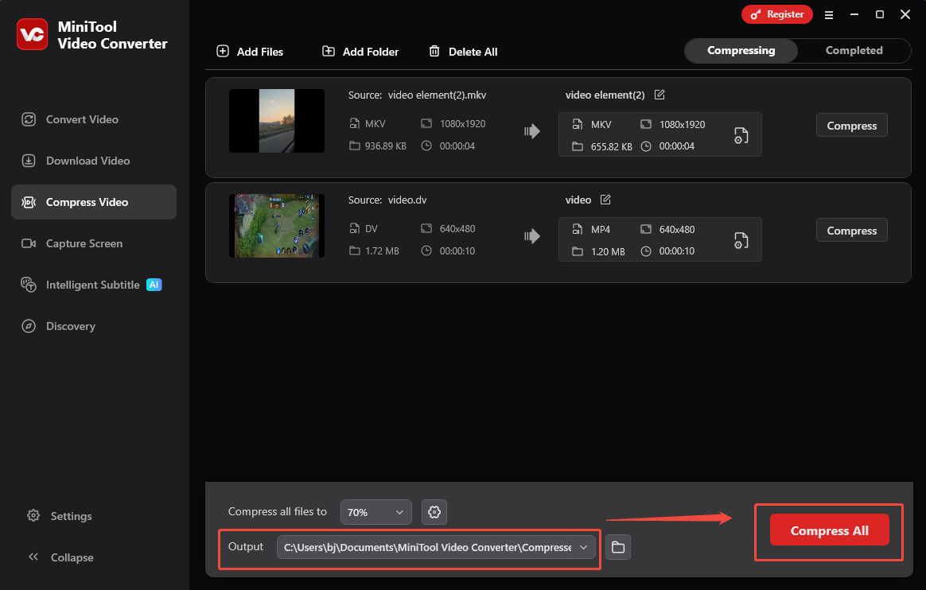Click the MiniTool Video Converter logo
Image resolution: width=926 pixels, height=590 pixels.
(33, 34)
